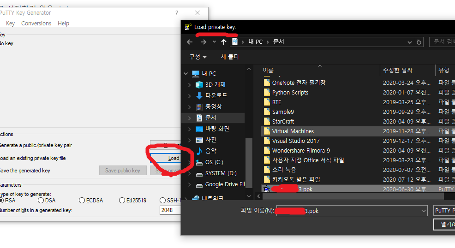Screen dimensions: 455x248
Task: Select SYSTEM (D:) drive icon
Action: [199, 174]
